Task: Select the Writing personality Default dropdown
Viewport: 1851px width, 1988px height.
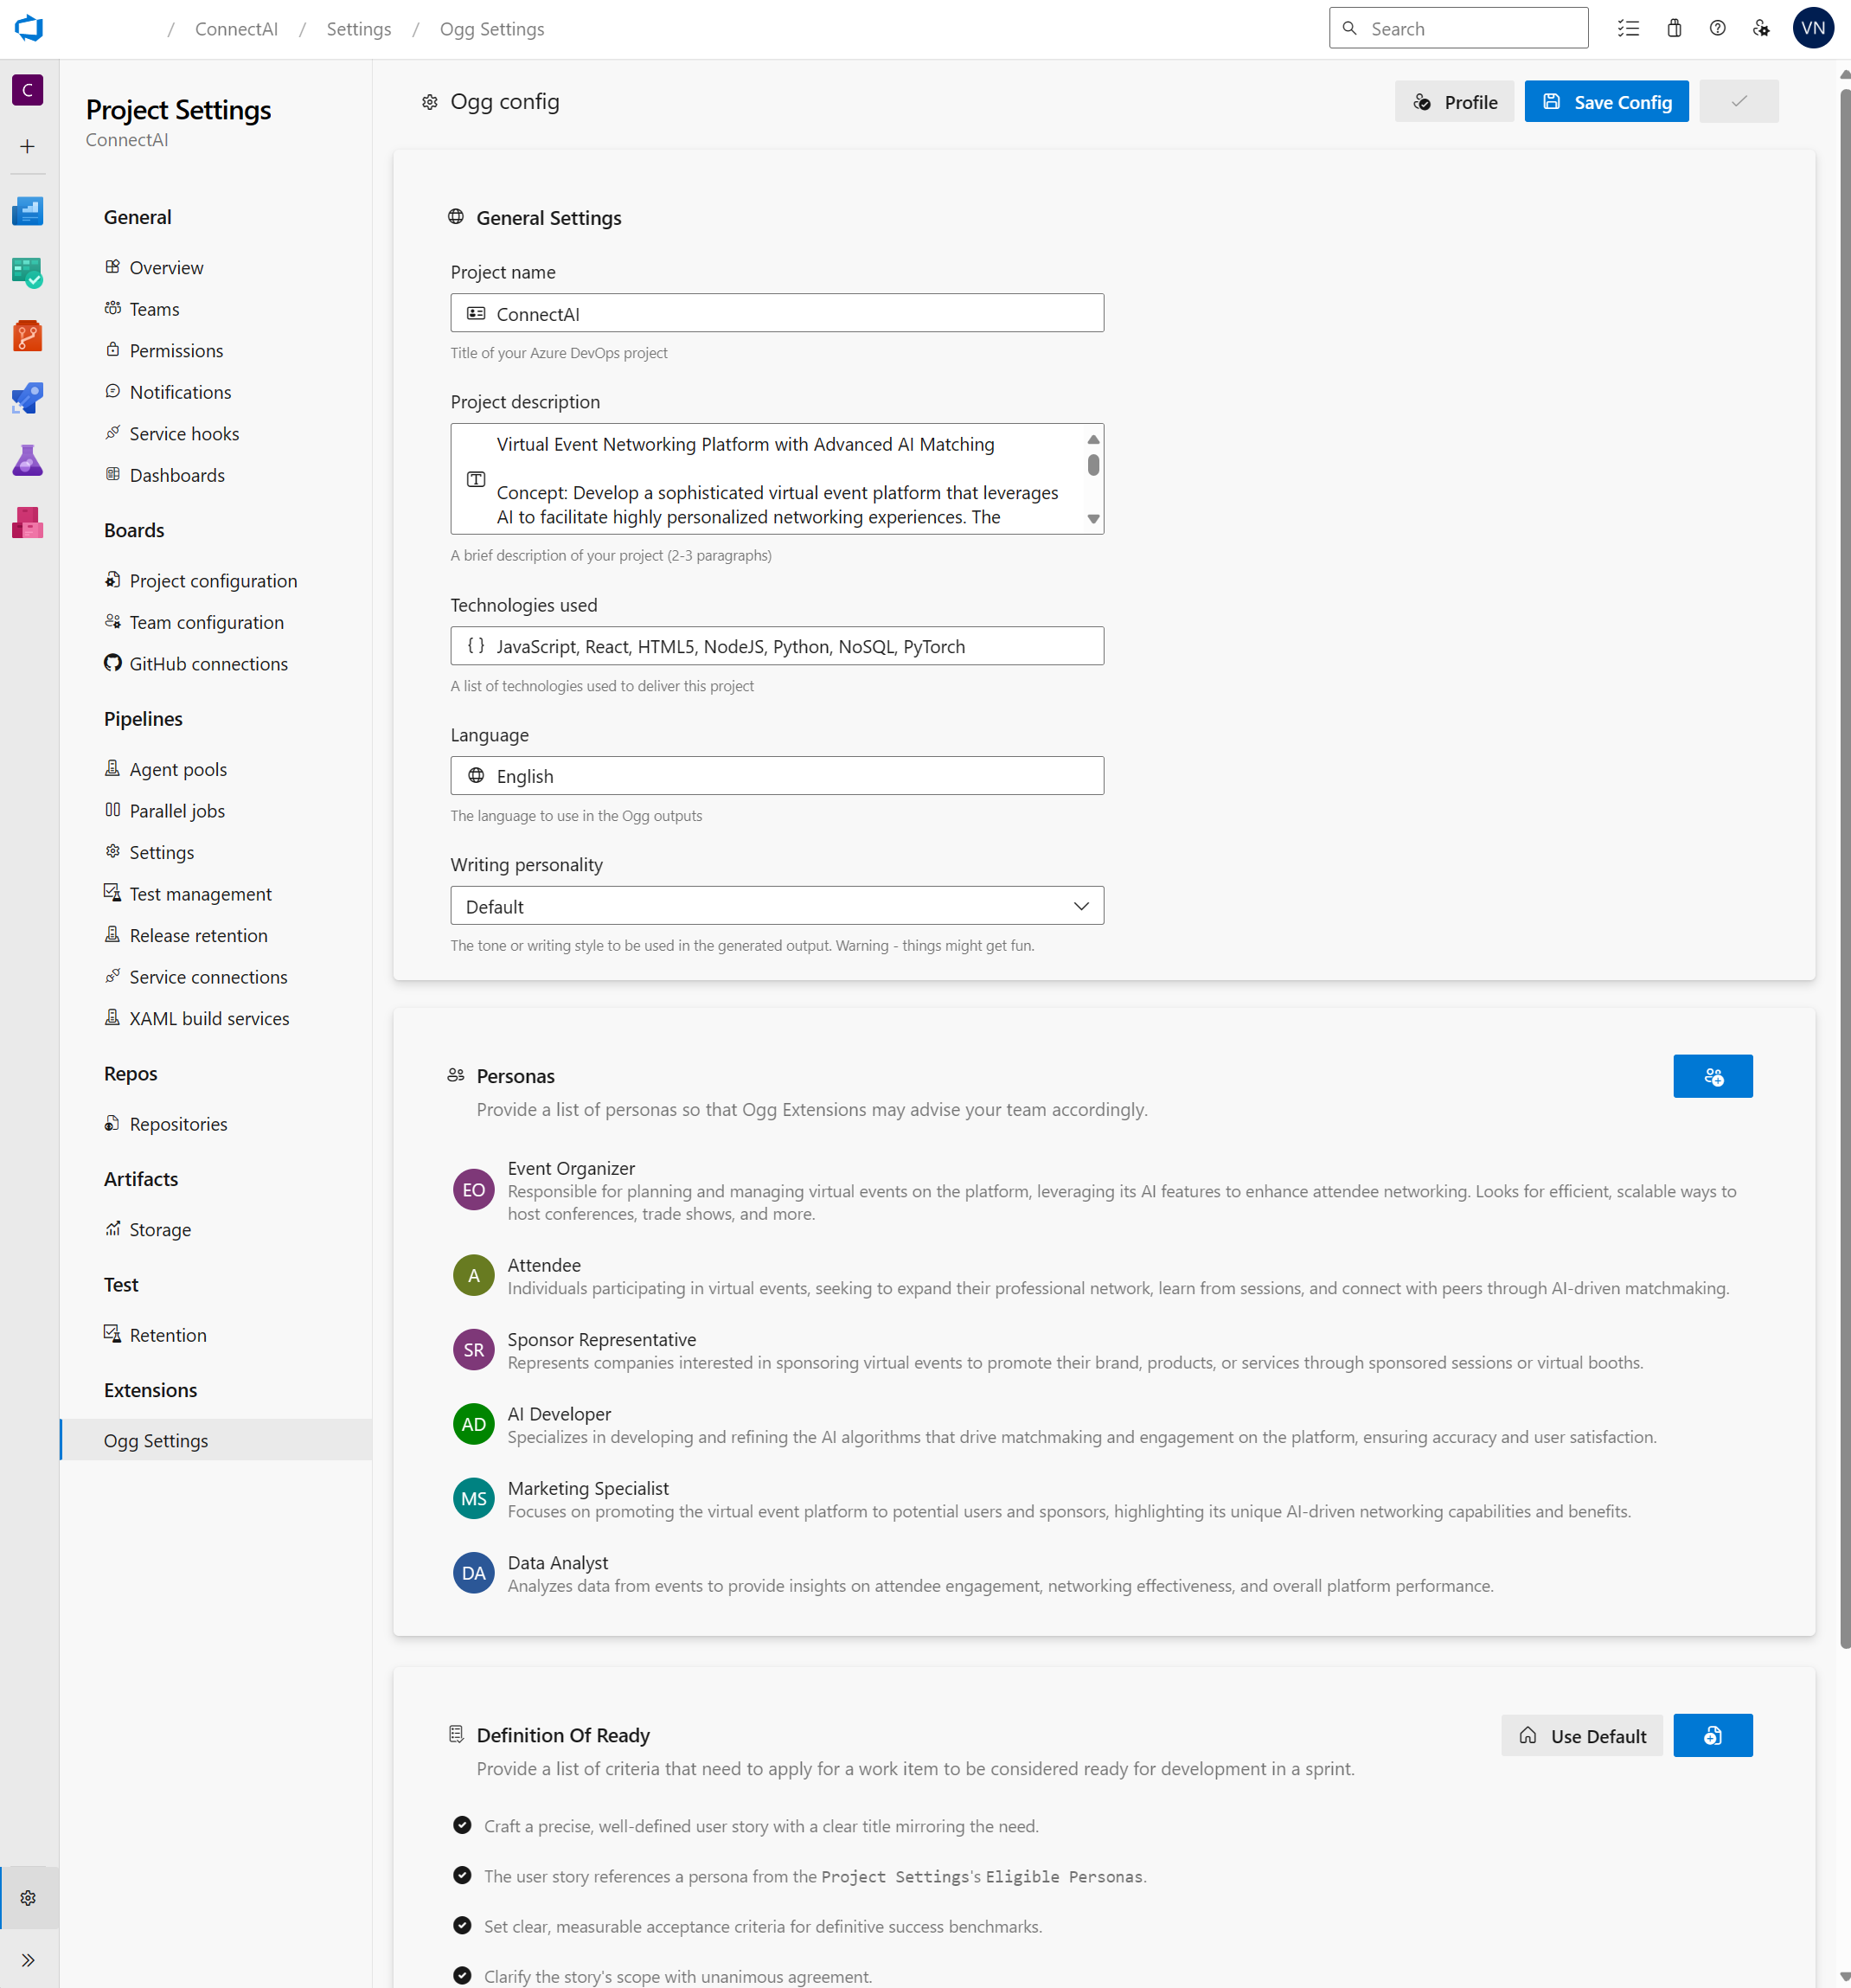Action: 778,906
